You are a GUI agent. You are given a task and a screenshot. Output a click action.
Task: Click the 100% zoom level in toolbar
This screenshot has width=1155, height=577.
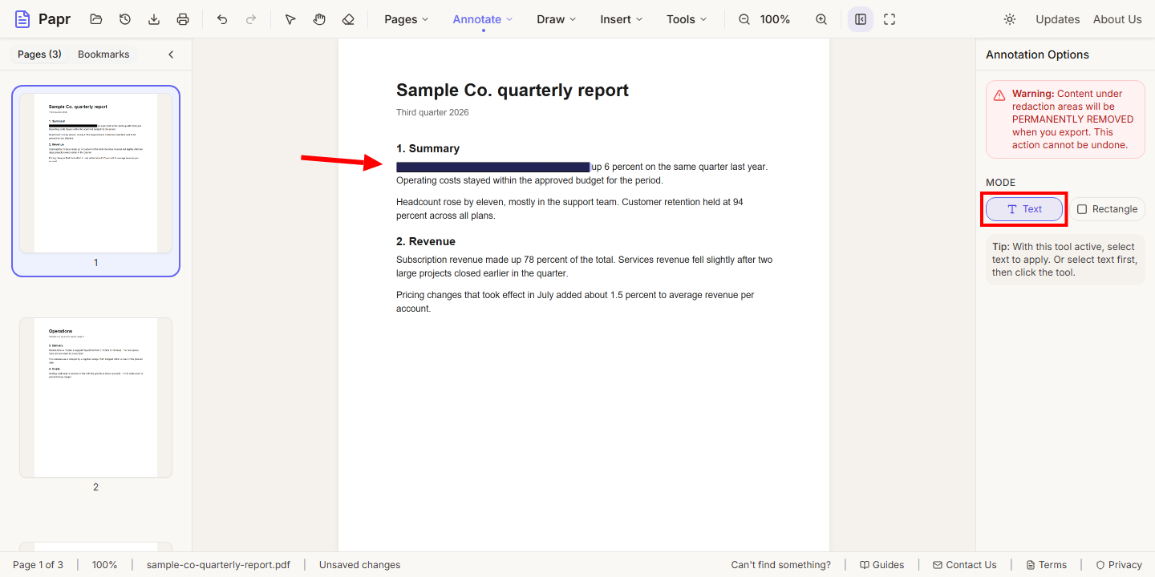775,19
